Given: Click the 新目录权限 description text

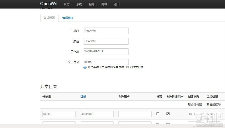Looking at the screenshot, I should [x=213, y=104].
